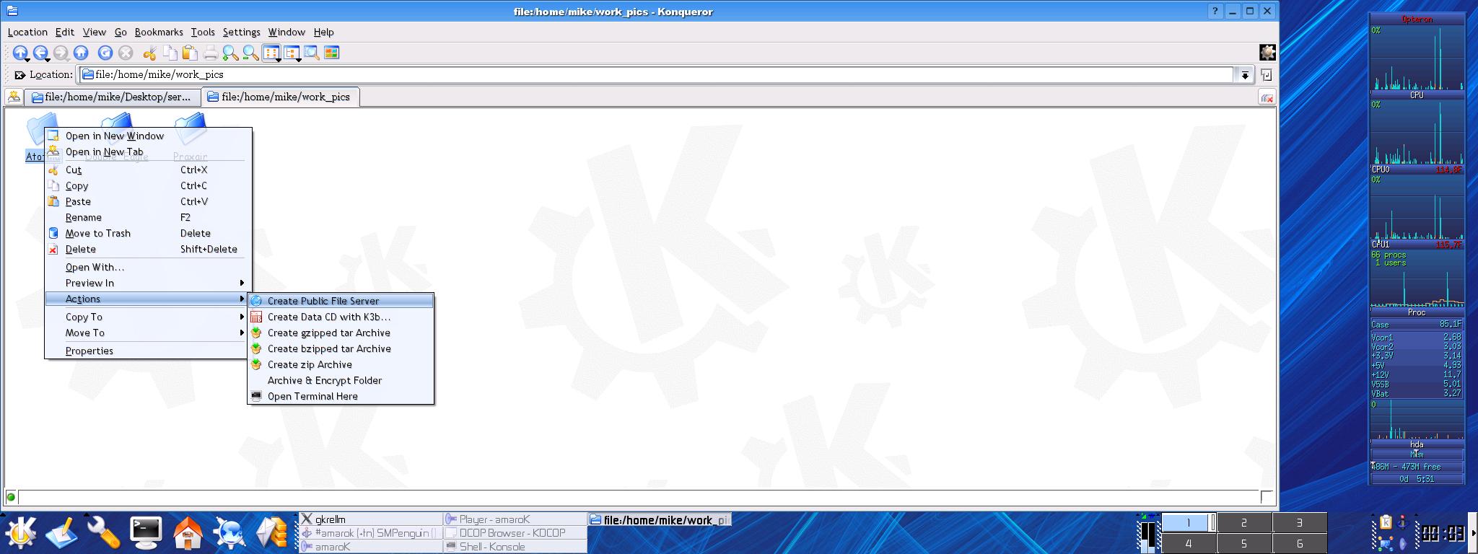Switch to virtual desktop 2 in pager
Screen dimensions: 1478x554
(x=1244, y=523)
